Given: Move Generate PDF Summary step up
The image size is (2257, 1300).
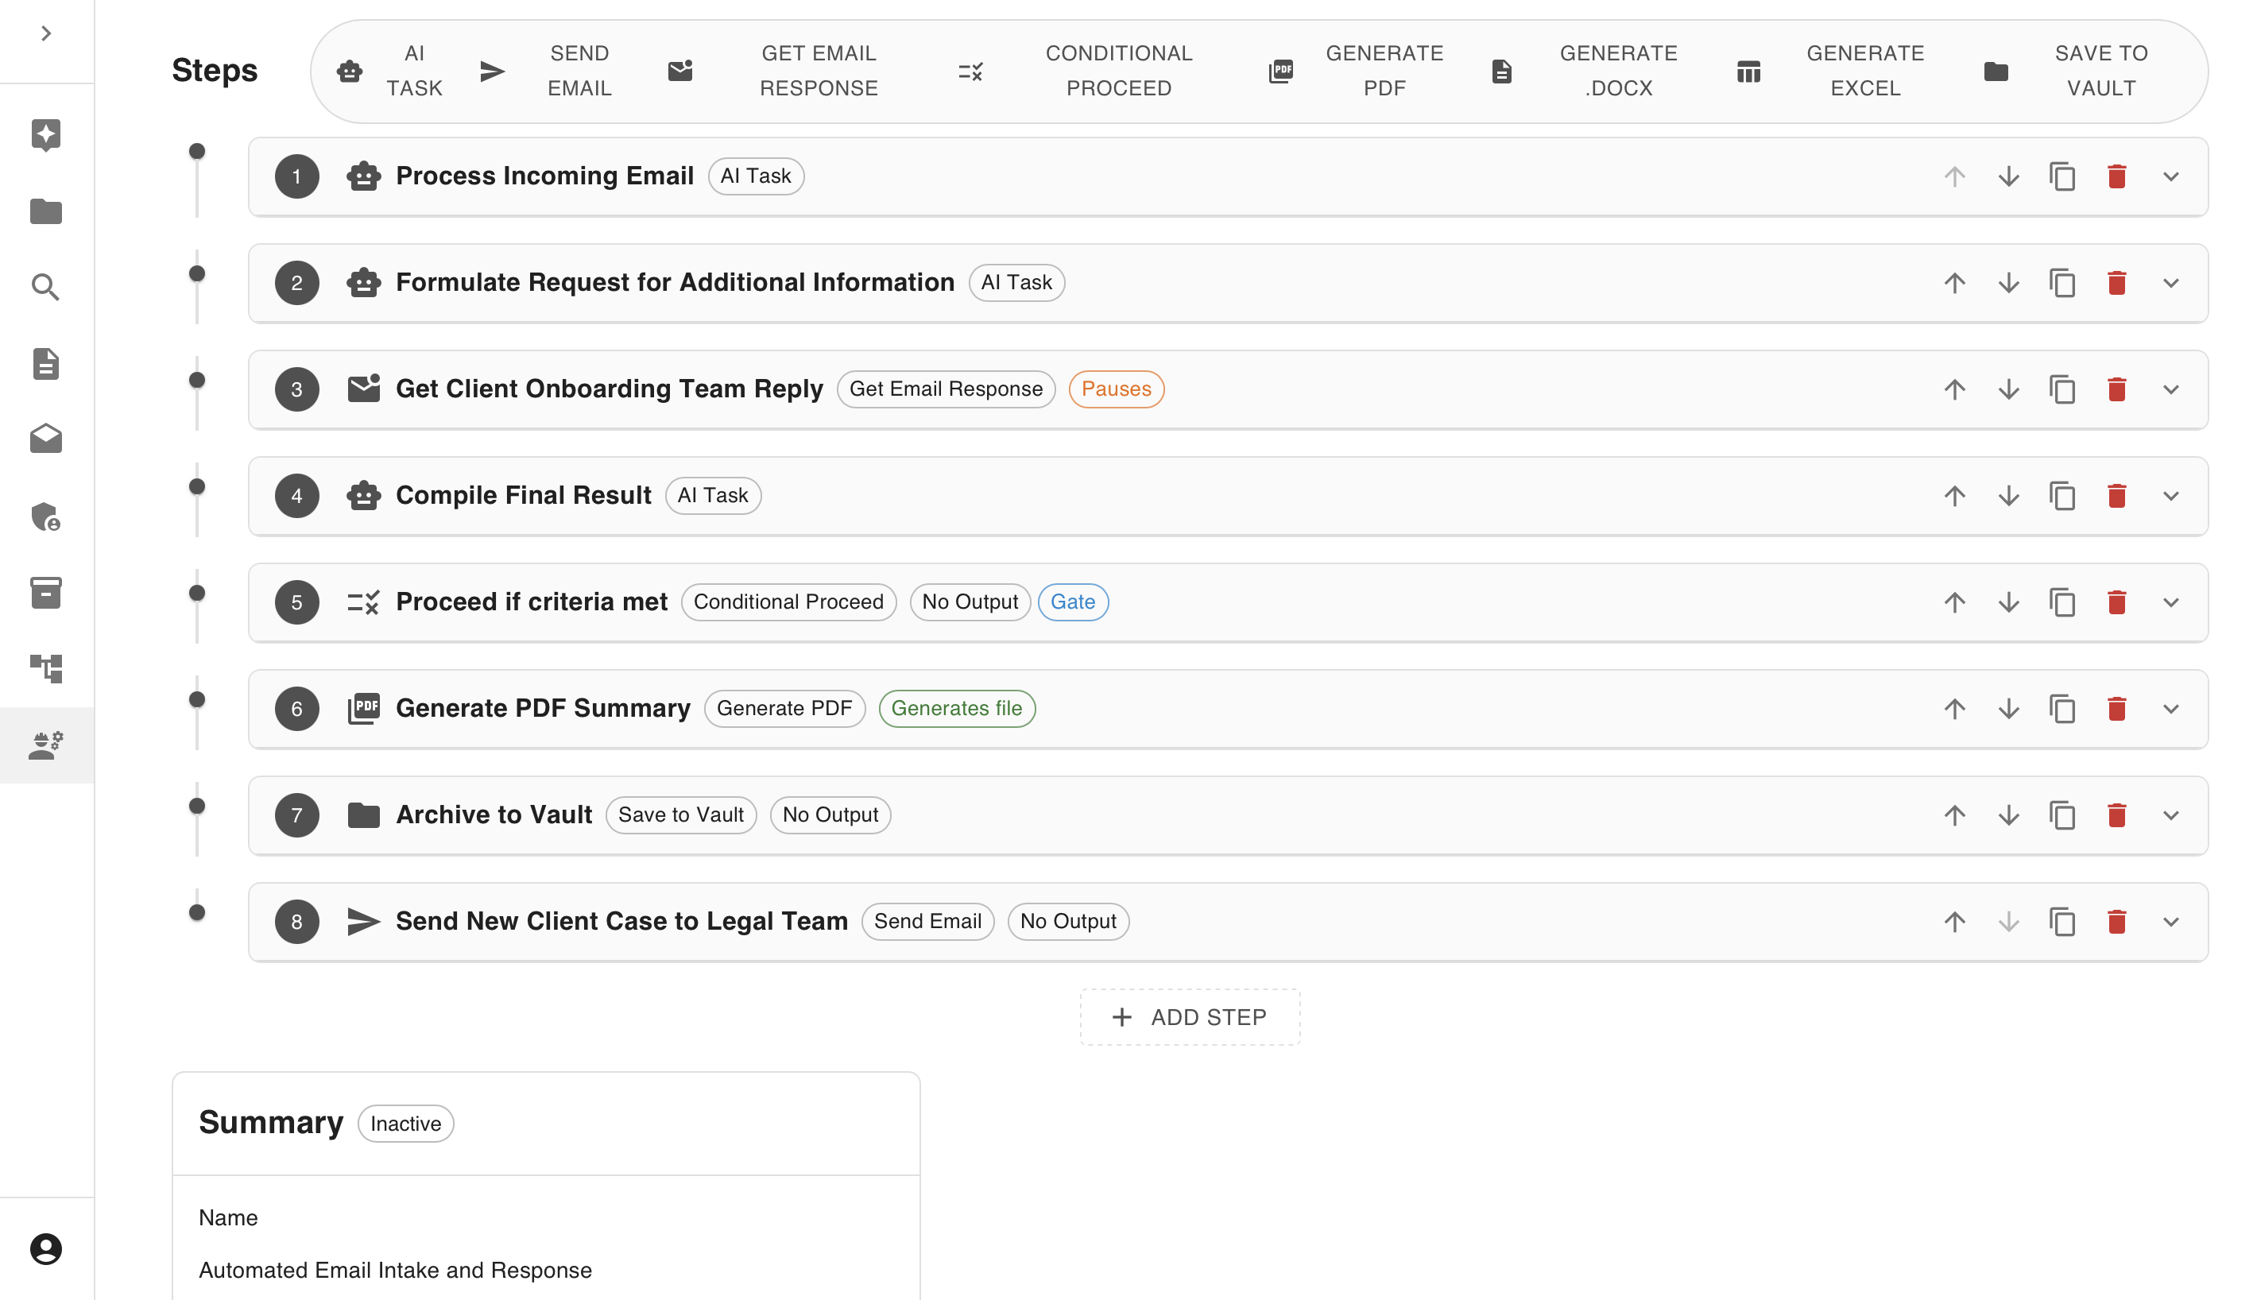Looking at the screenshot, I should [x=1953, y=709].
